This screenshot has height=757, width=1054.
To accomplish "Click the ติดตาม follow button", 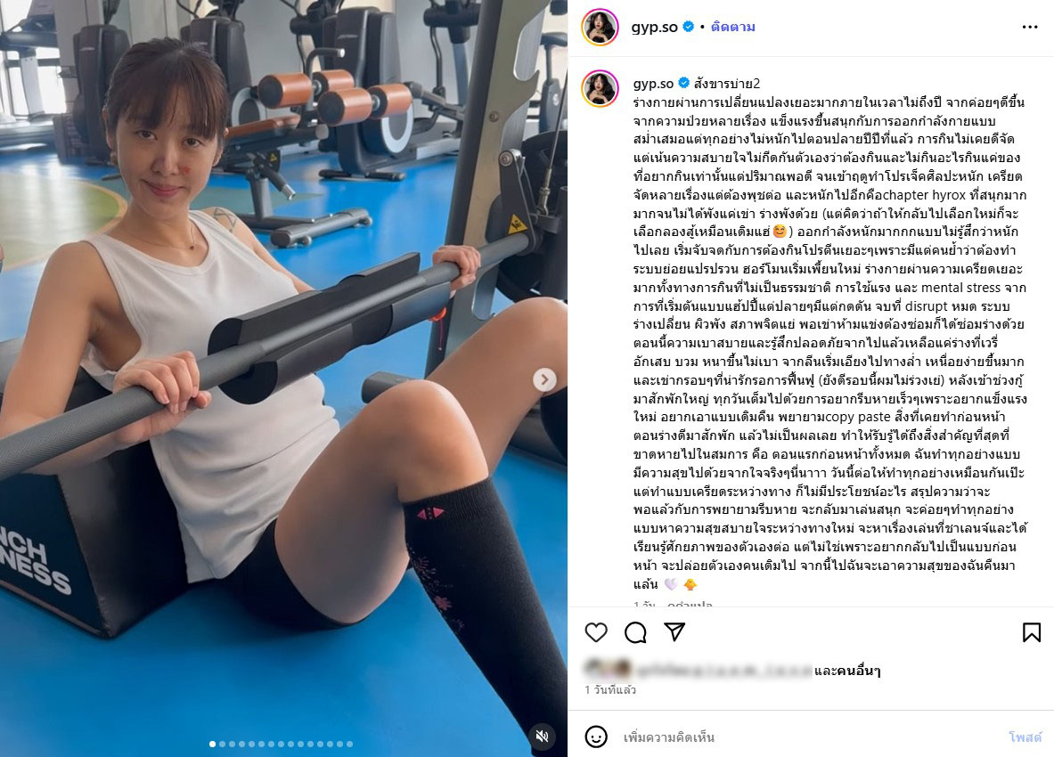I will point(732,27).
